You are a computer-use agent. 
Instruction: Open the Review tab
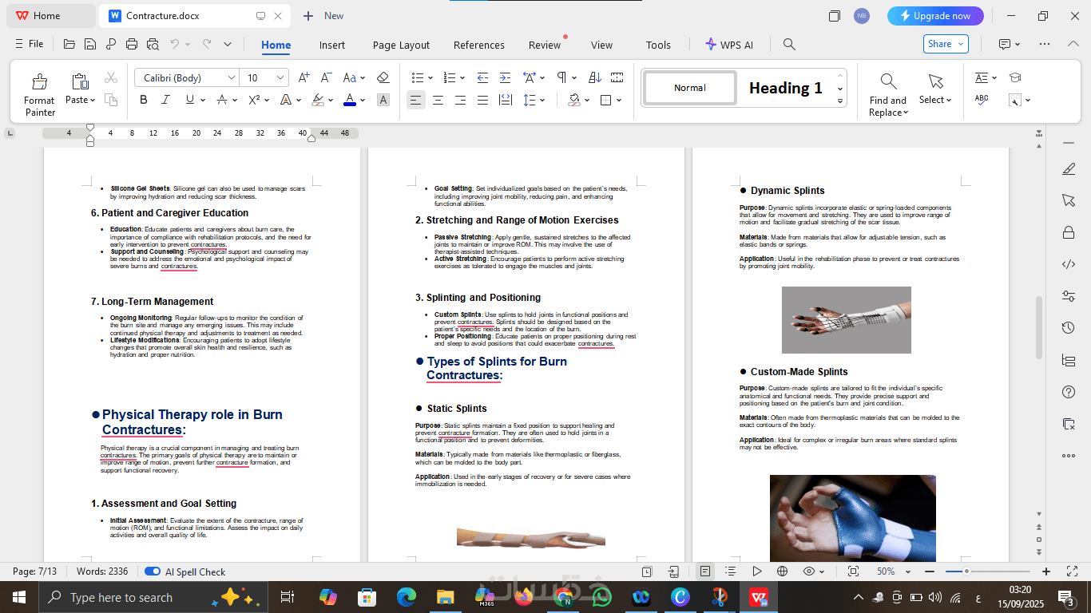(545, 45)
